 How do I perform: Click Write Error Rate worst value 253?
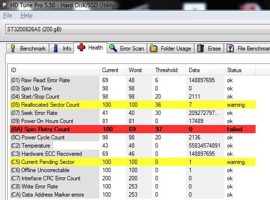click(x=133, y=187)
